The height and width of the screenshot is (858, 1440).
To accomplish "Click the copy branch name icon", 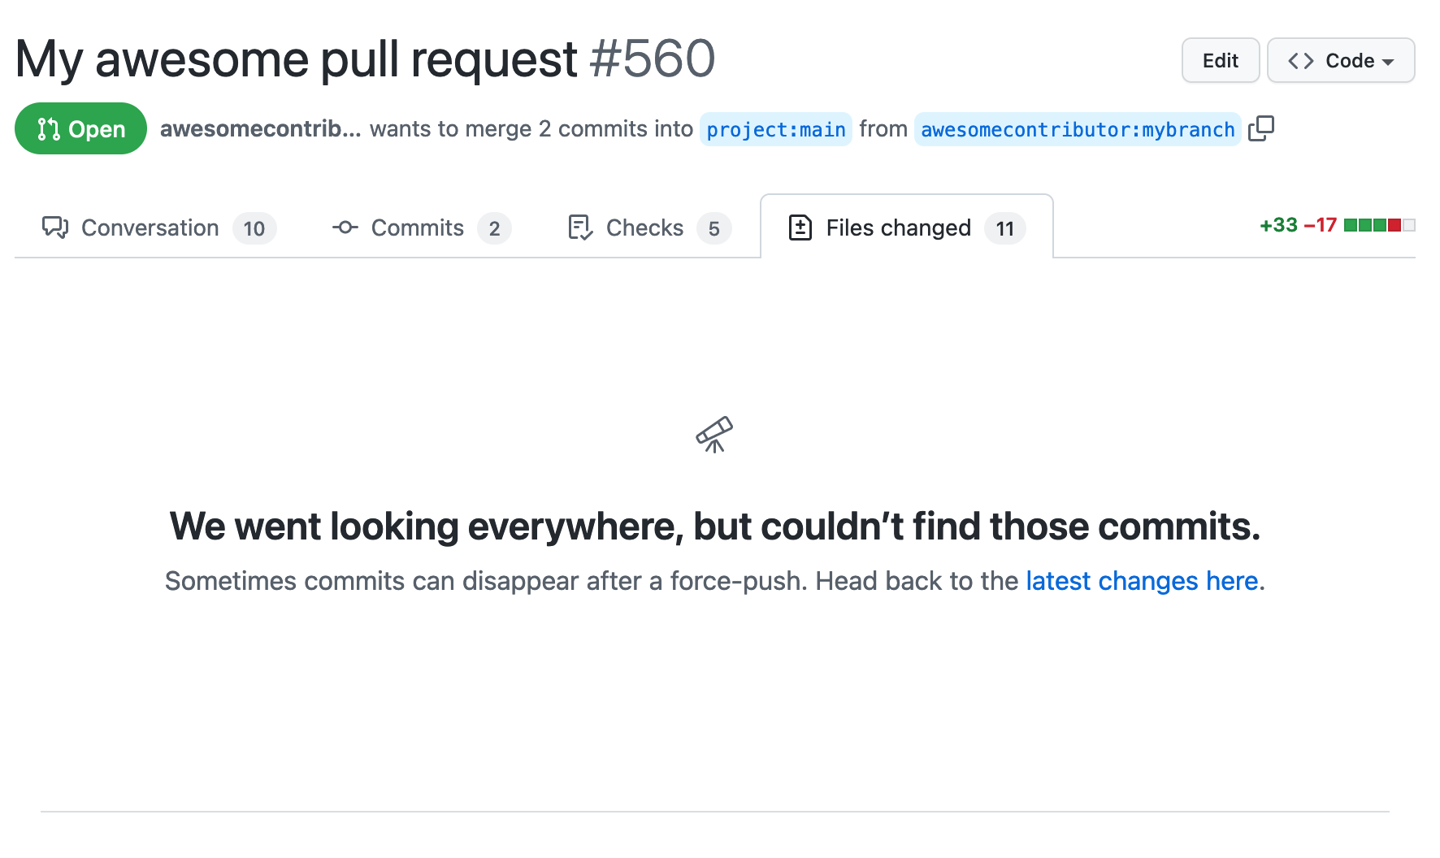I will [1263, 129].
